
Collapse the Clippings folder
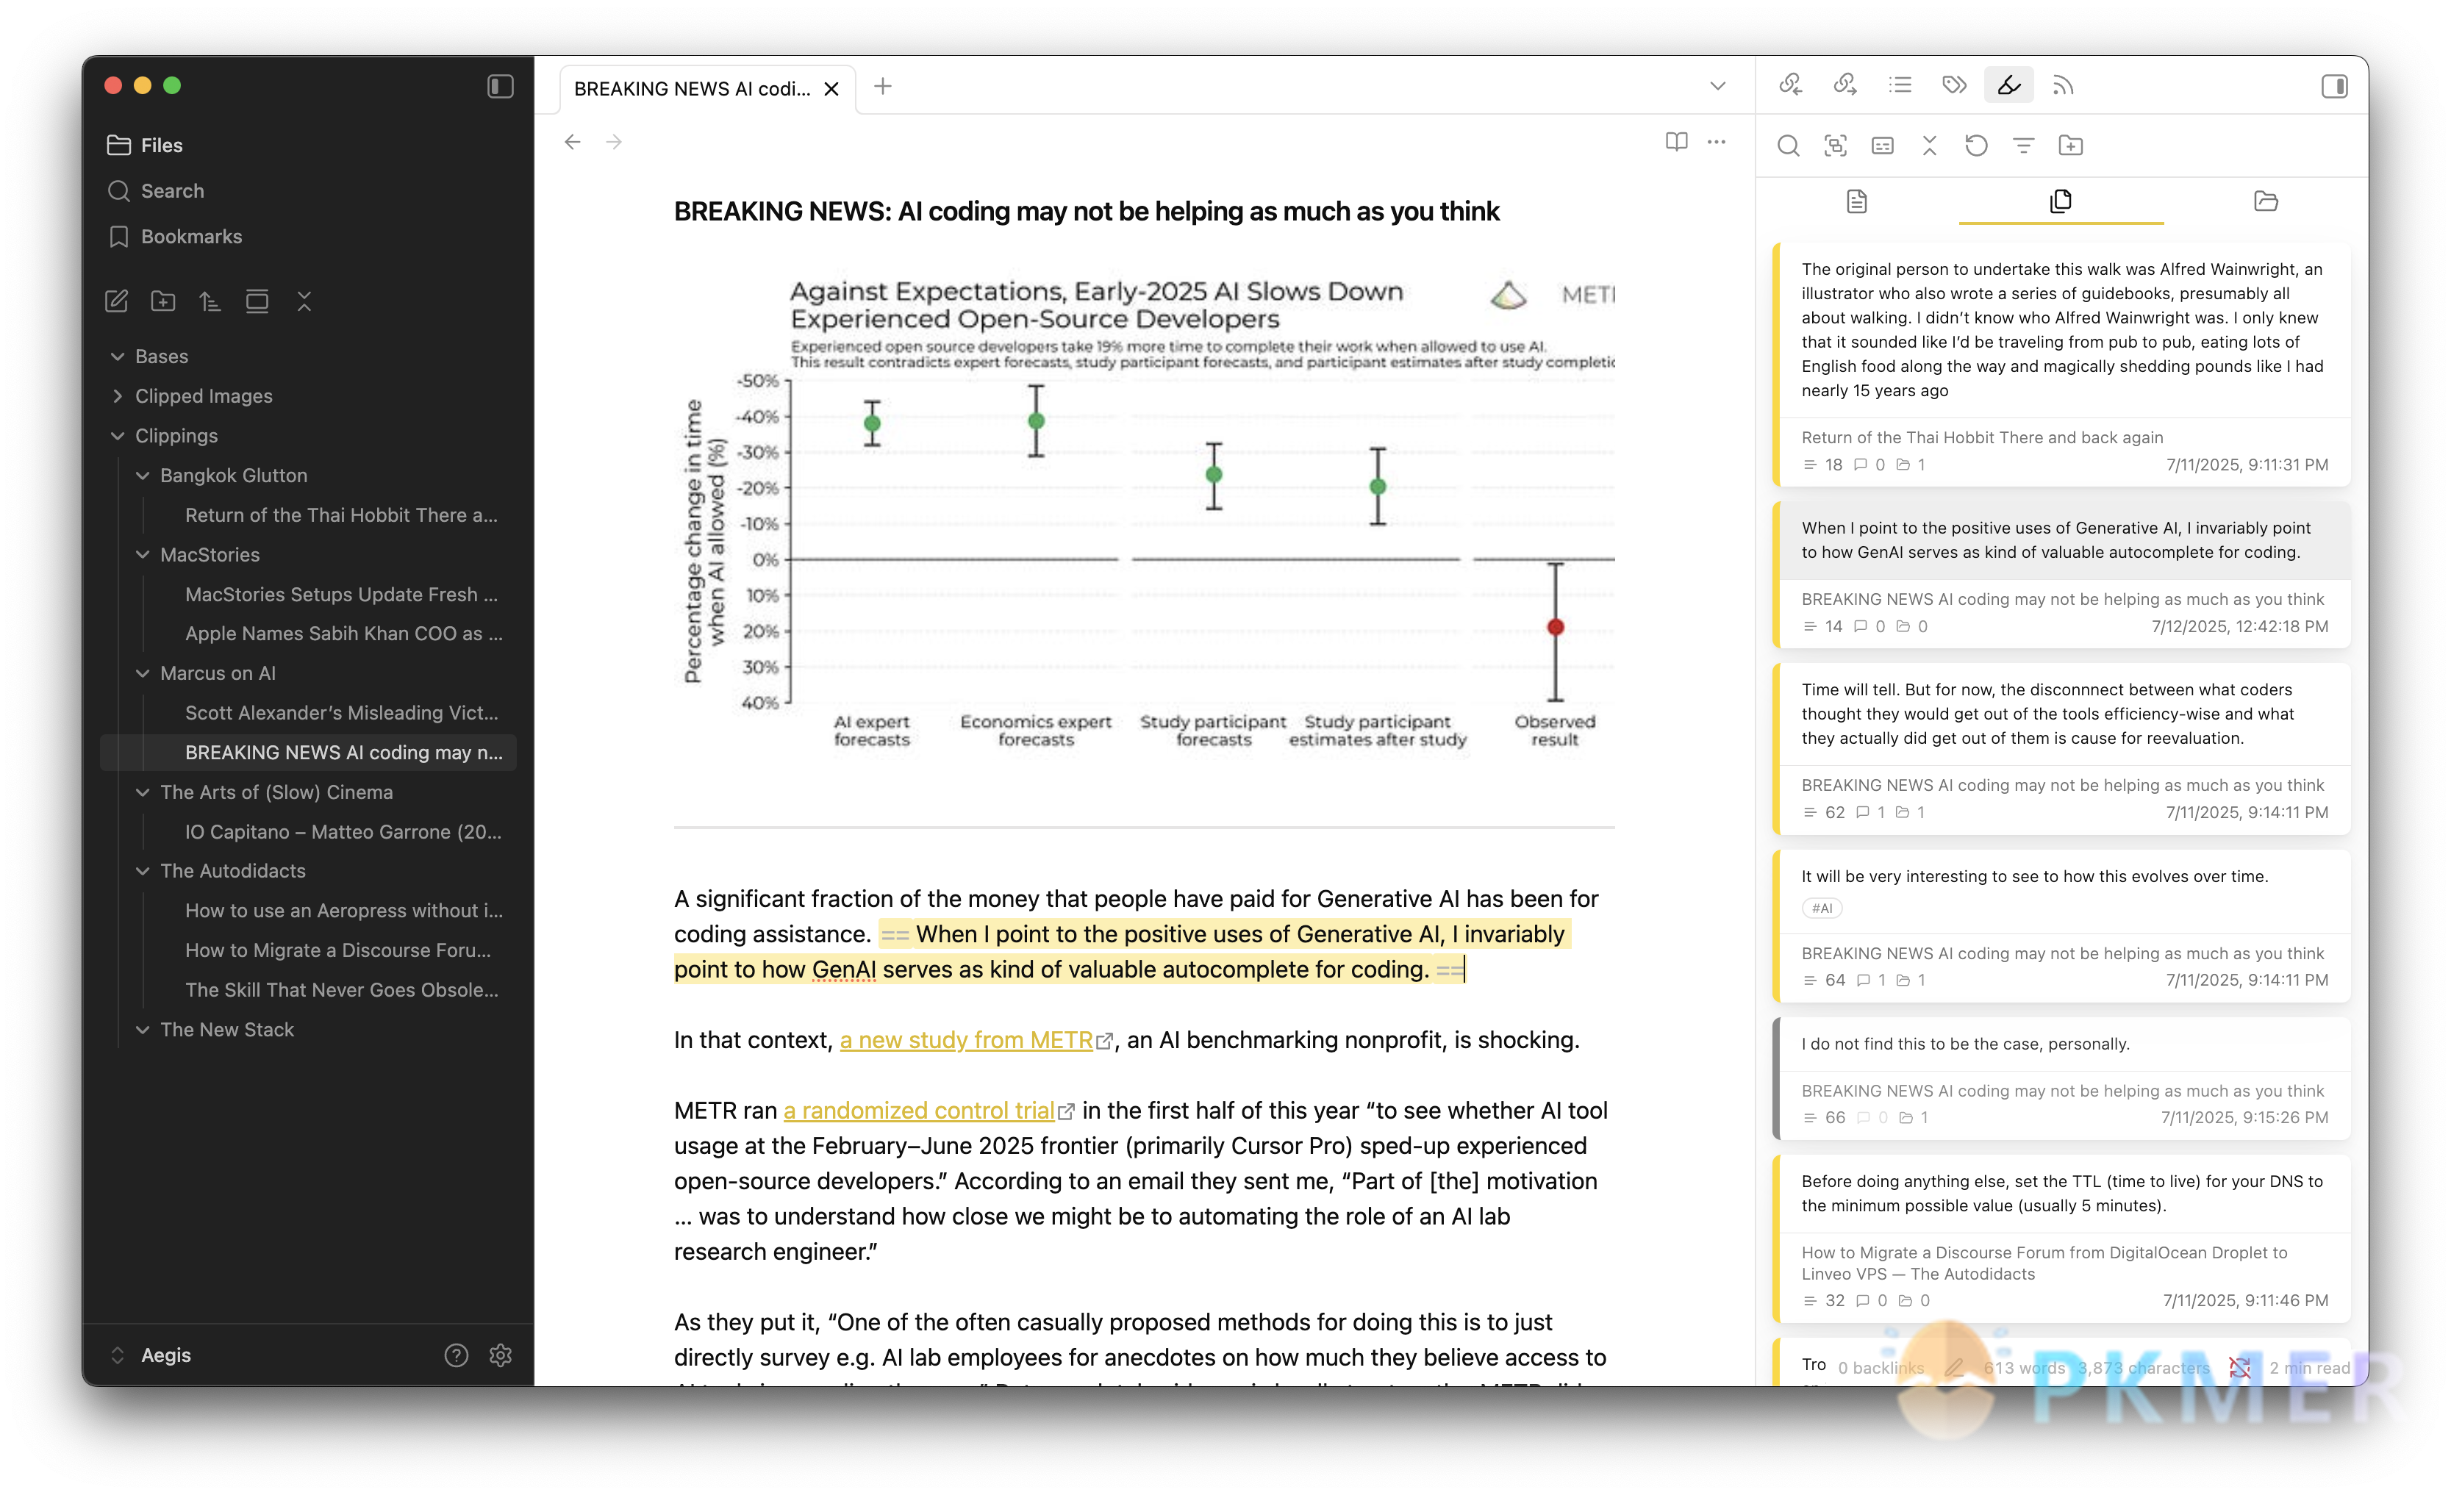pyautogui.click(x=118, y=436)
